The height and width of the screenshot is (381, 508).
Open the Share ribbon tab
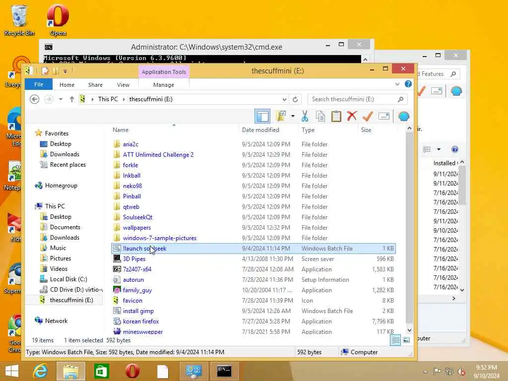(95, 84)
